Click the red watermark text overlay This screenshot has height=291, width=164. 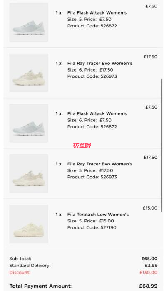[82, 145]
